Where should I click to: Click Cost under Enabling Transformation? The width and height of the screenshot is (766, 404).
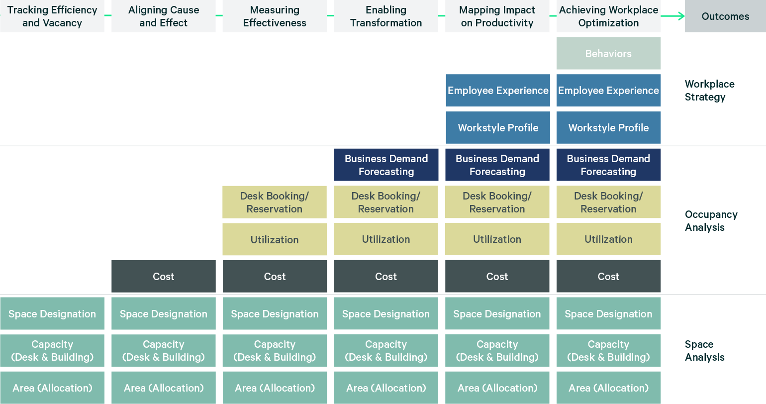(x=386, y=276)
